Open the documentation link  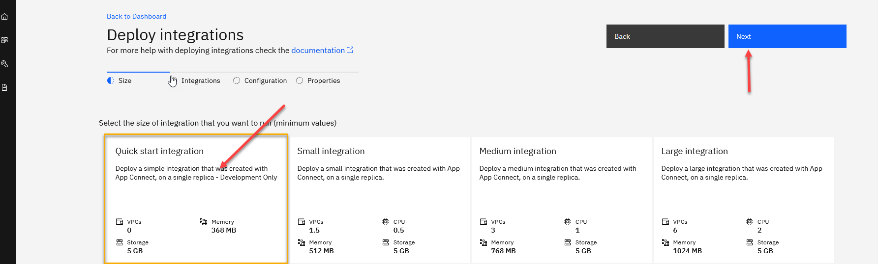[318, 50]
